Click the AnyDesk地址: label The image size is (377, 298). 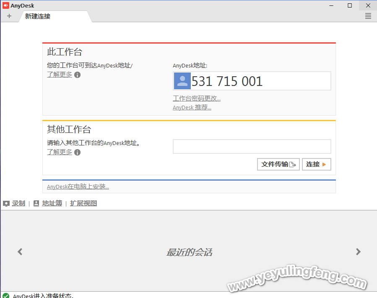(x=190, y=65)
